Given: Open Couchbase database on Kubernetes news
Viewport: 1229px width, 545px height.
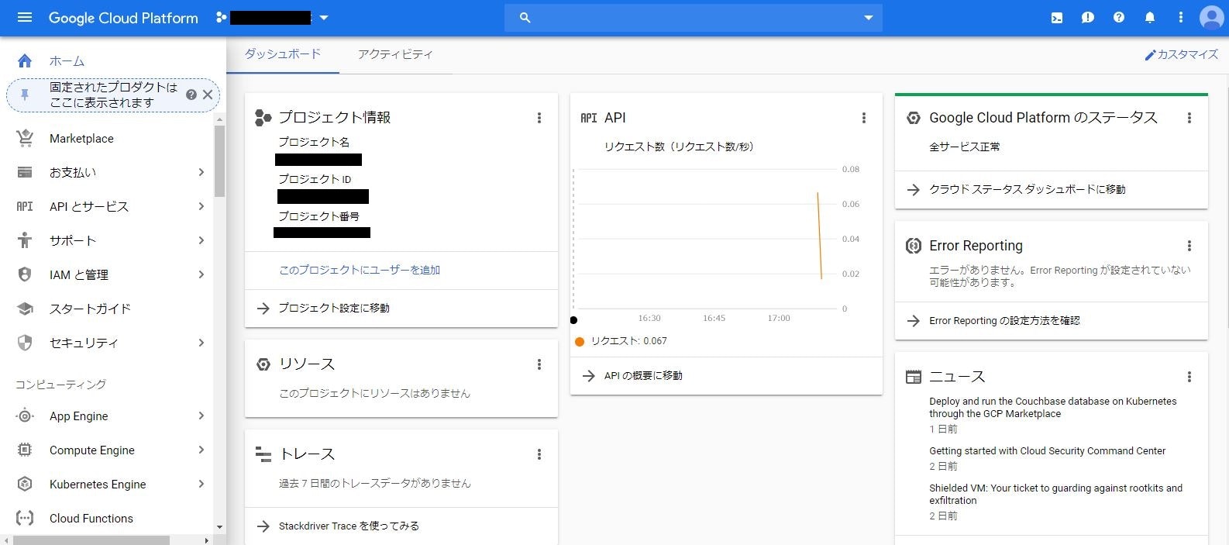Looking at the screenshot, I should point(1052,408).
